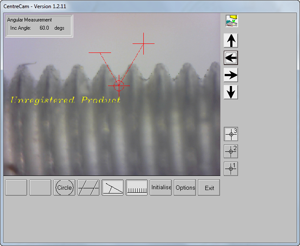Click the first blank toolbar button
The height and width of the screenshot is (246, 300).
click(x=16, y=188)
